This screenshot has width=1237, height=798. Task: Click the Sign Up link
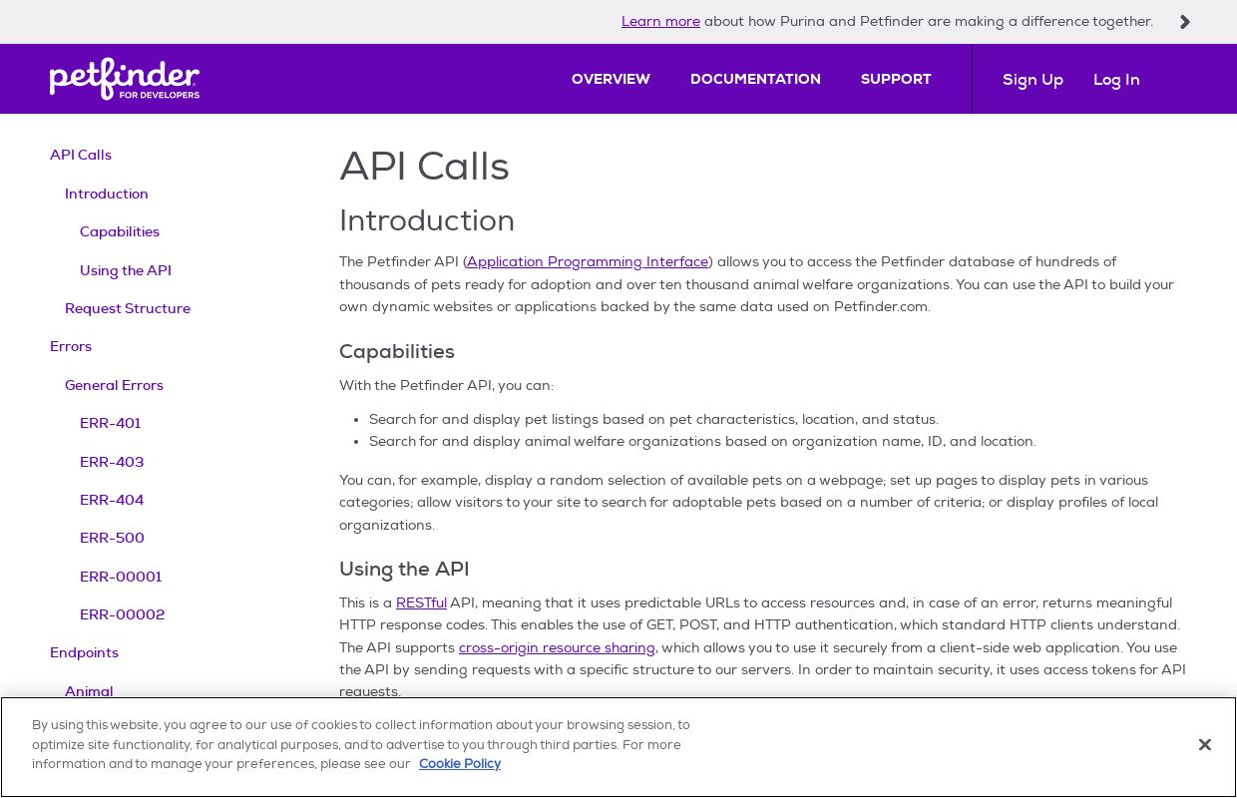[x=1032, y=80]
